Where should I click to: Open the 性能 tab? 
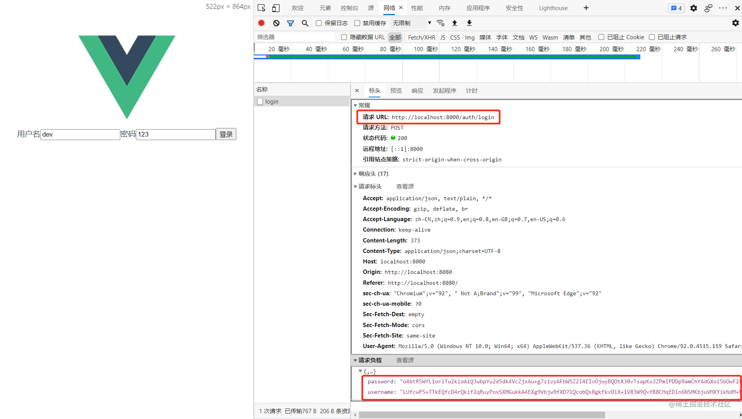417,8
